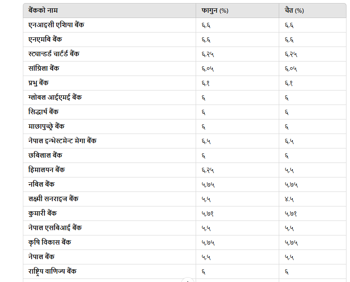Select the माछापुच्छ्रे बैंक name cell

point(46,126)
